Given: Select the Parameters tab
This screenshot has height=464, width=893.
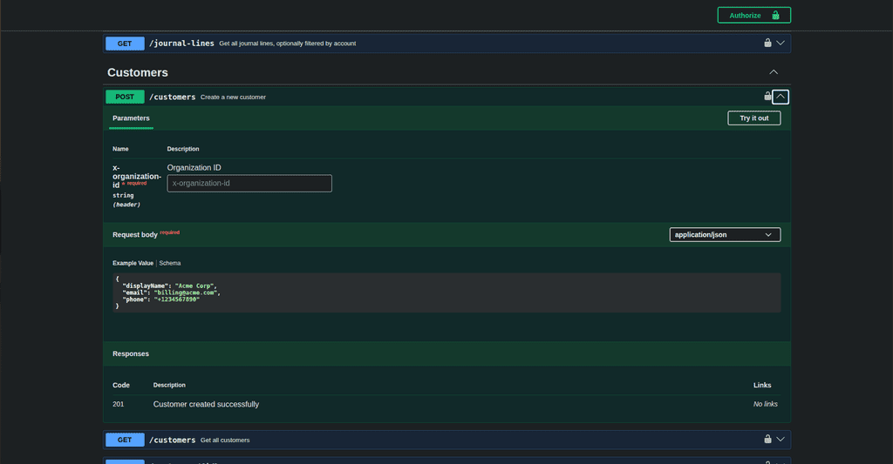Looking at the screenshot, I should 131,118.
